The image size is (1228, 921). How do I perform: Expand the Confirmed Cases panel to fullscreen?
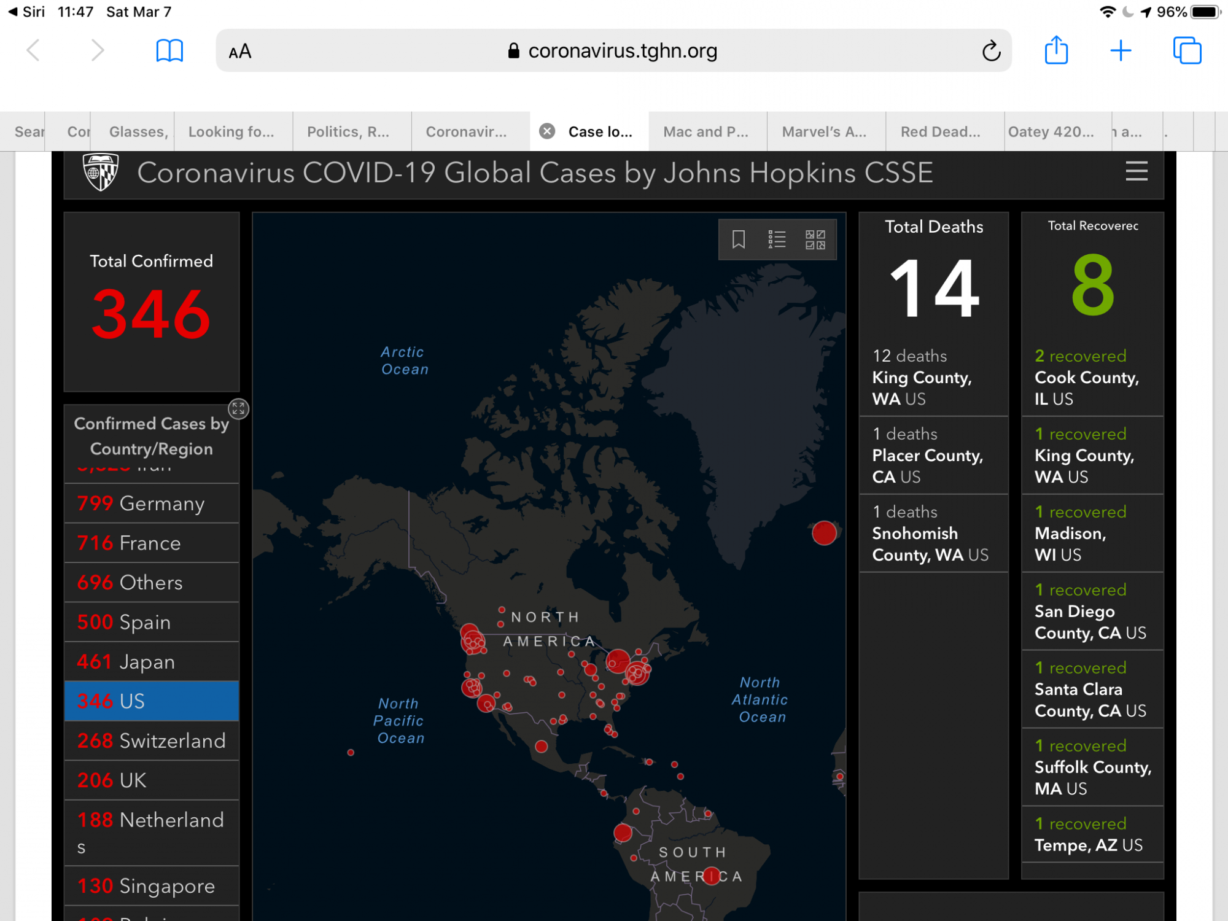pos(238,409)
